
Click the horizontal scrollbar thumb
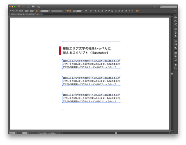[116, 133]
